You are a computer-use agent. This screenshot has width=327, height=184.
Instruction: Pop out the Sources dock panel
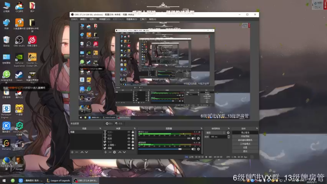(x=134, y=128)
